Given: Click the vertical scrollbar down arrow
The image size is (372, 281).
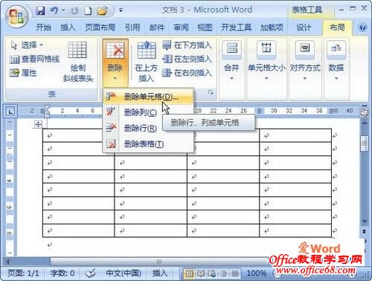Looking at the screenshot, I should point(365,222).
